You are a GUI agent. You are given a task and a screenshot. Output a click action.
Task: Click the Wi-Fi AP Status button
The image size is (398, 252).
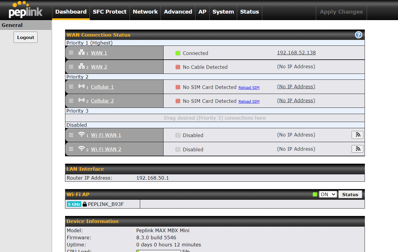[x=350, y=194]
